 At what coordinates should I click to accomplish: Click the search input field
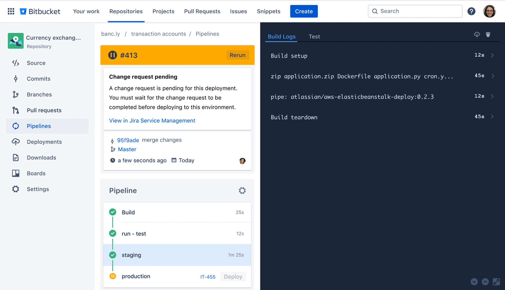point(415,11)
